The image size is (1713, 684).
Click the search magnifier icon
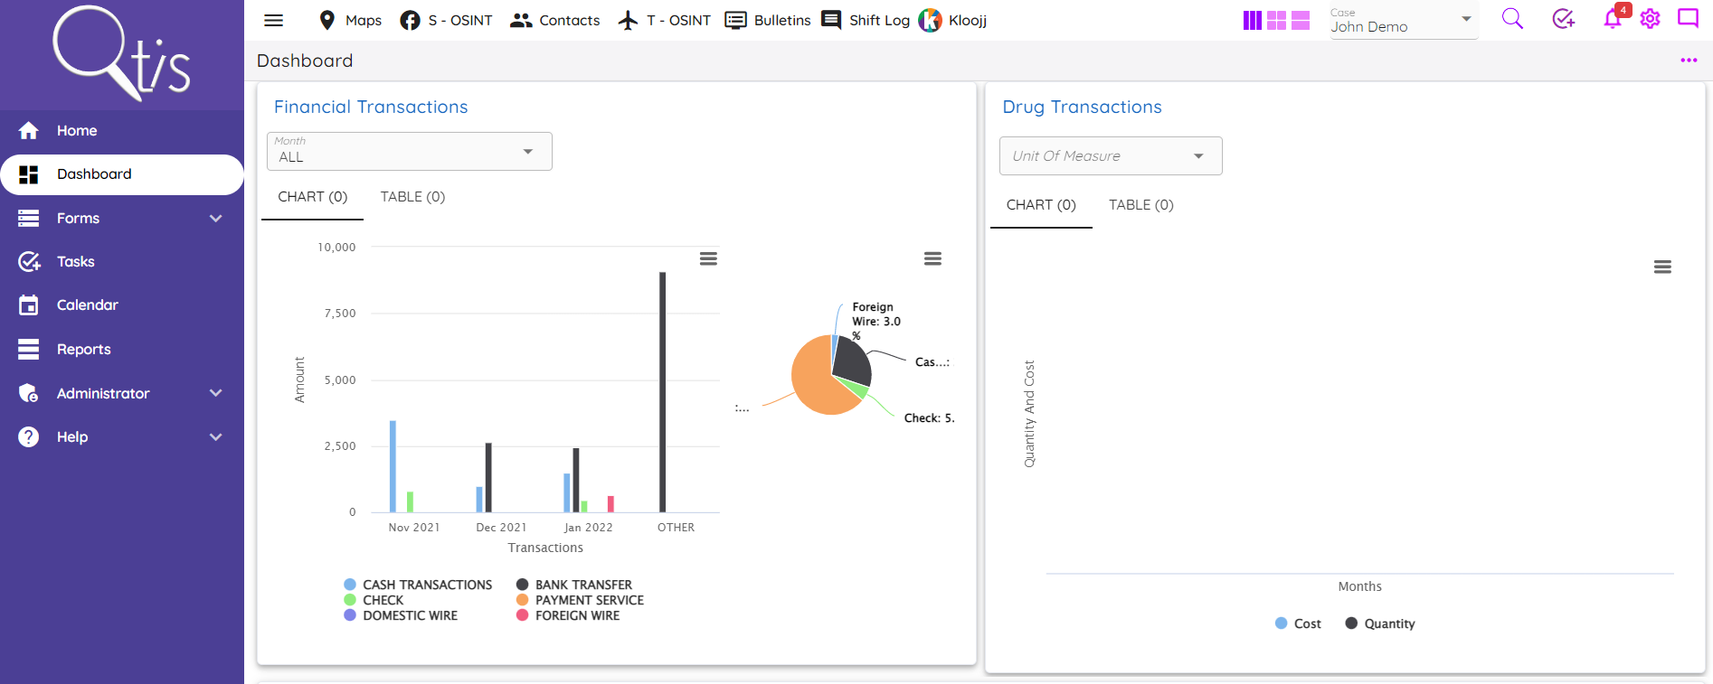click(x=1512, y=19)
